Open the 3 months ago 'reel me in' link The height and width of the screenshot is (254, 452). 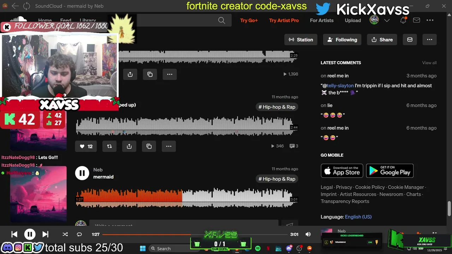tap(338, 76)
